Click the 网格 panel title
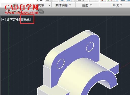 point(41,5)
